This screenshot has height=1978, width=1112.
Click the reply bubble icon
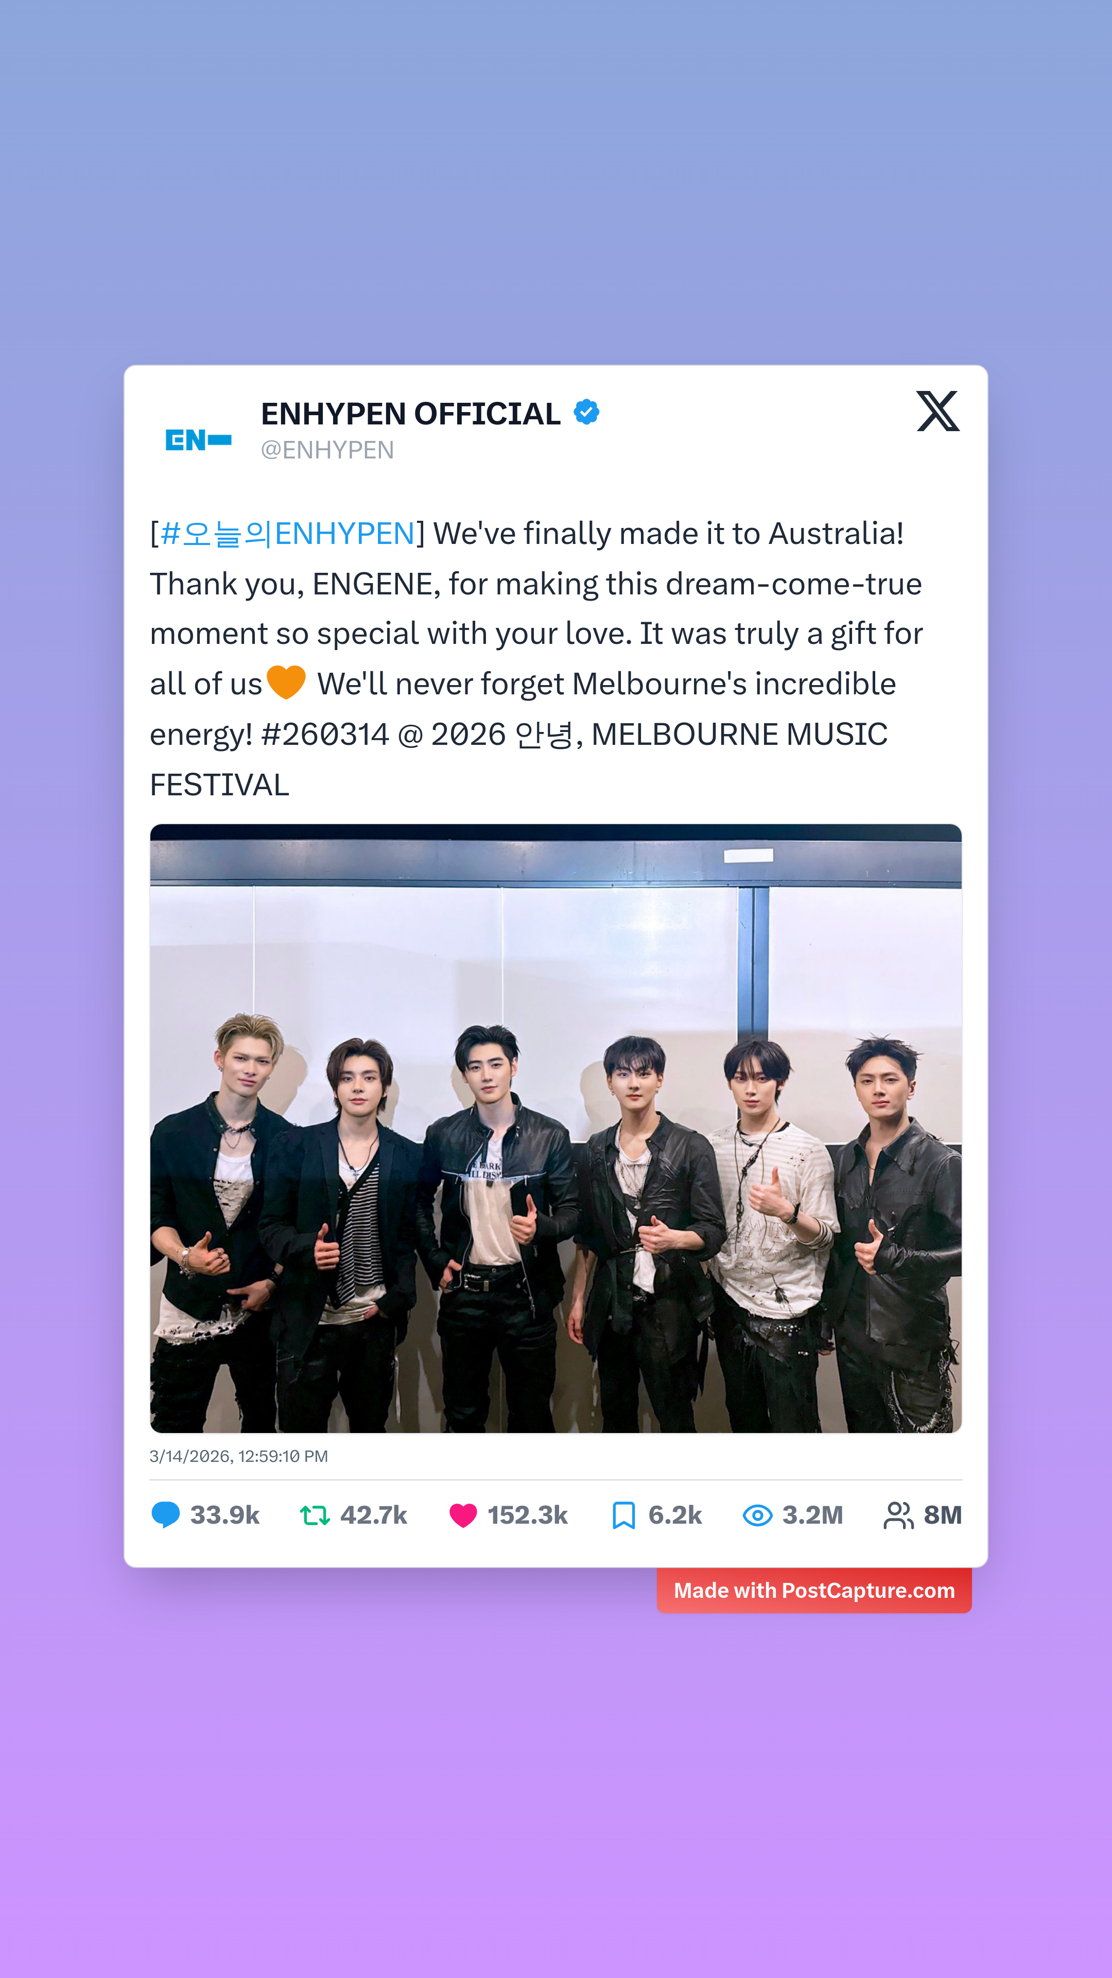pyautogui.click(x=165, y=1515)
